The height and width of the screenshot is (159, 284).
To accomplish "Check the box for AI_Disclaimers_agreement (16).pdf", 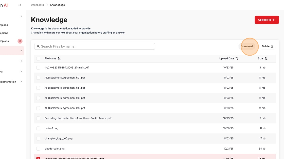I will pos(38,98).
